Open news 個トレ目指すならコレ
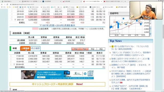 click(x=130, y=48)
